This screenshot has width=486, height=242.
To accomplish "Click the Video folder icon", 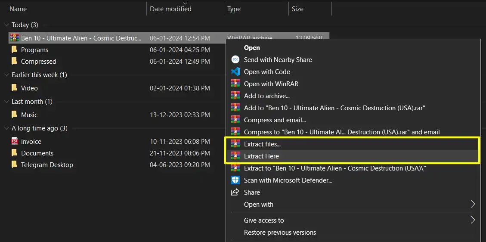I will 14,88.
